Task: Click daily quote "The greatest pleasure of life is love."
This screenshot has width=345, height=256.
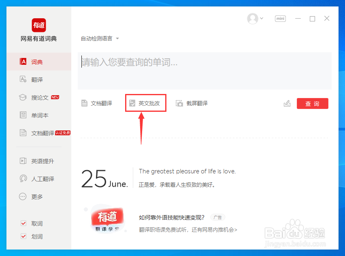Action: tap(187, 171)
